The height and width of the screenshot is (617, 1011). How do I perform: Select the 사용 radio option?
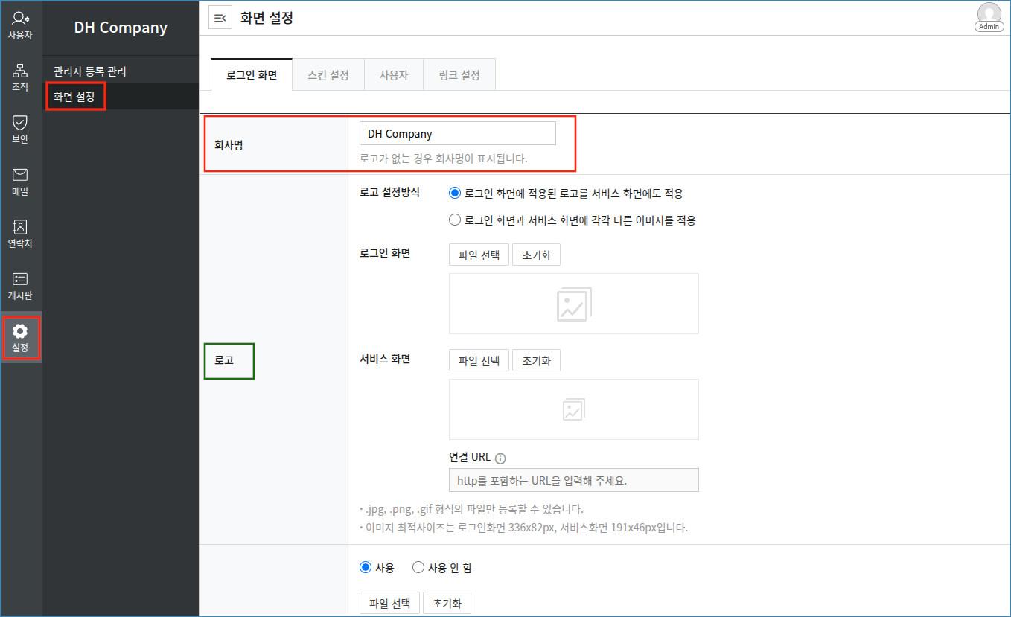pos(366,568)
